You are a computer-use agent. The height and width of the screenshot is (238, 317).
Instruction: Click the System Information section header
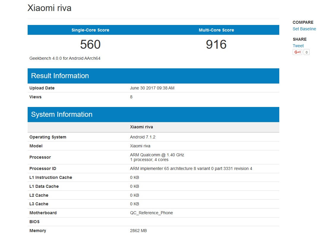point(153,114)
